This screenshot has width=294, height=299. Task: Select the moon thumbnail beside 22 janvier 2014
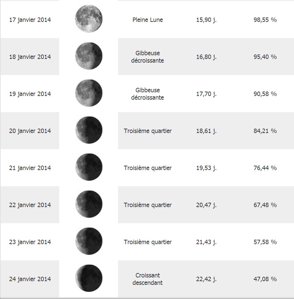[x=89, y=204]
